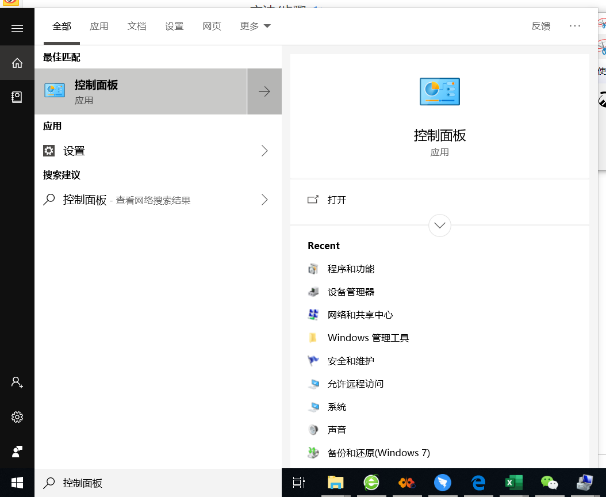
Task: Expand the web search suggestion chevron
Action: [264, 200]
